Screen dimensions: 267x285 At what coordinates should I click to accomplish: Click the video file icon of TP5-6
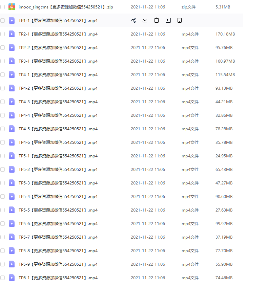point(12,223)
